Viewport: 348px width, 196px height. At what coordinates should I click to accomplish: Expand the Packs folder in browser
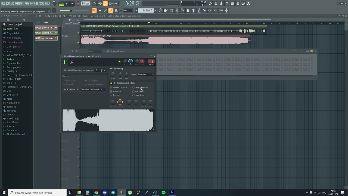point(9,99)
